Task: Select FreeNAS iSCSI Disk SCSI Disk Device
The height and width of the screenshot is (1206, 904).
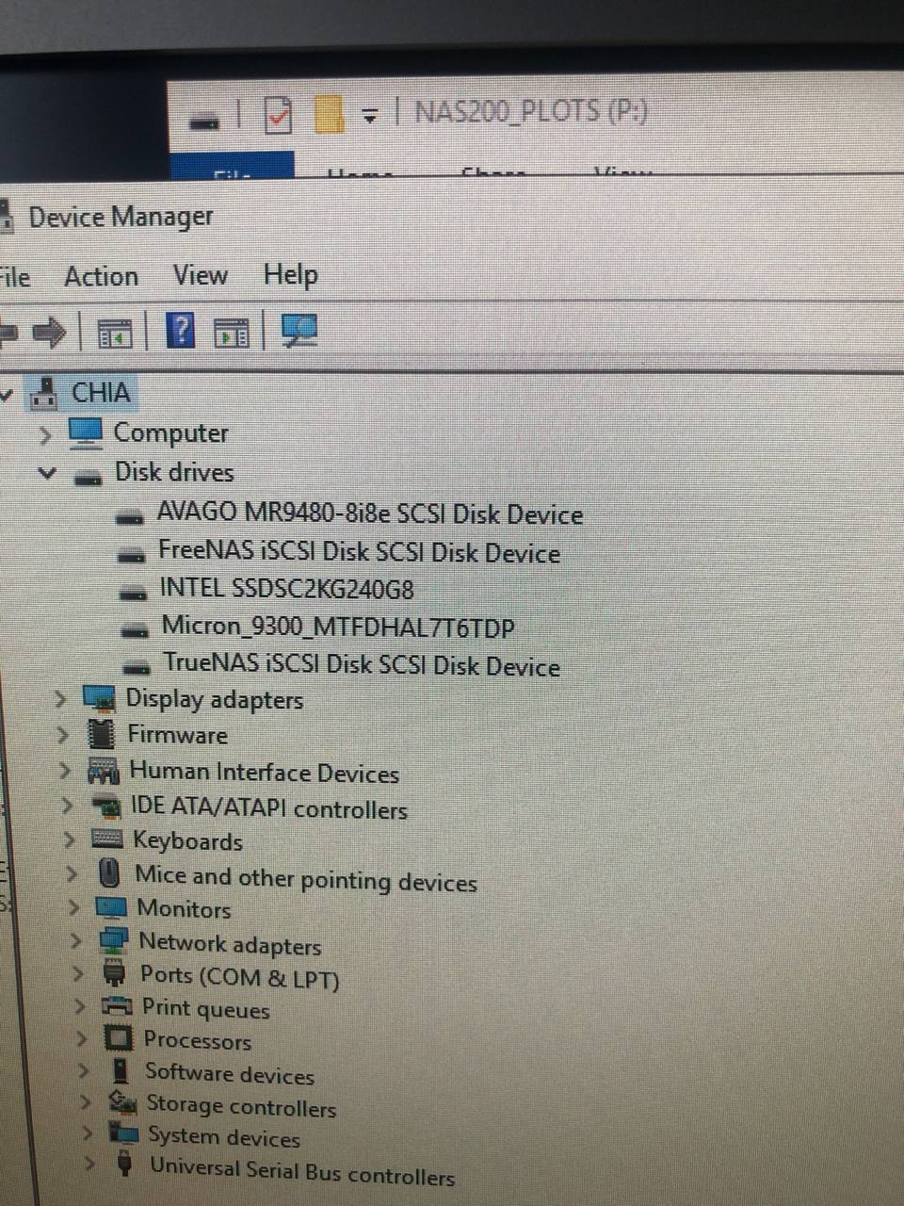Action: coord(359,551)
